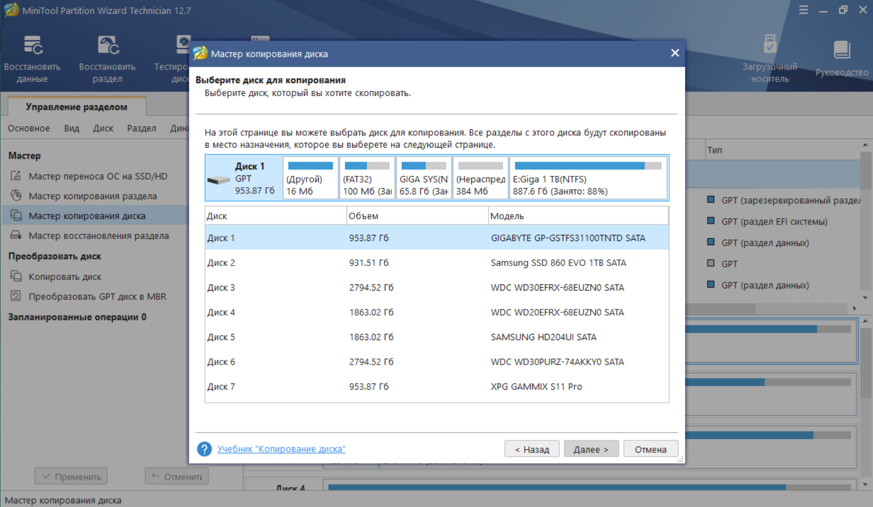Click the disk map scrollbar down arrow

865,484
